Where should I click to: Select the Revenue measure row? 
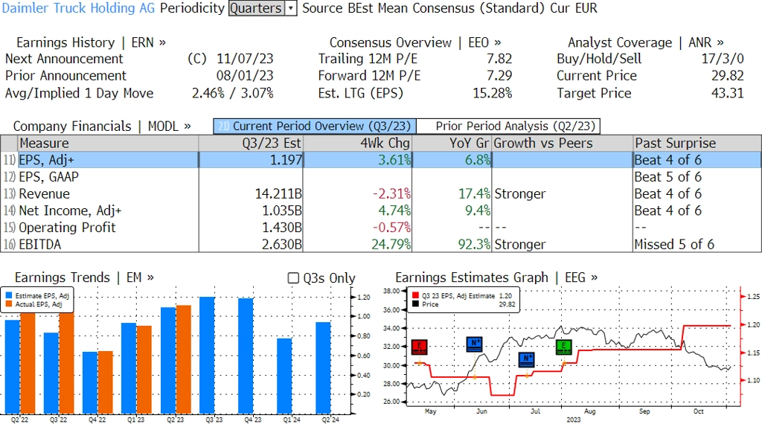(380, 194)
